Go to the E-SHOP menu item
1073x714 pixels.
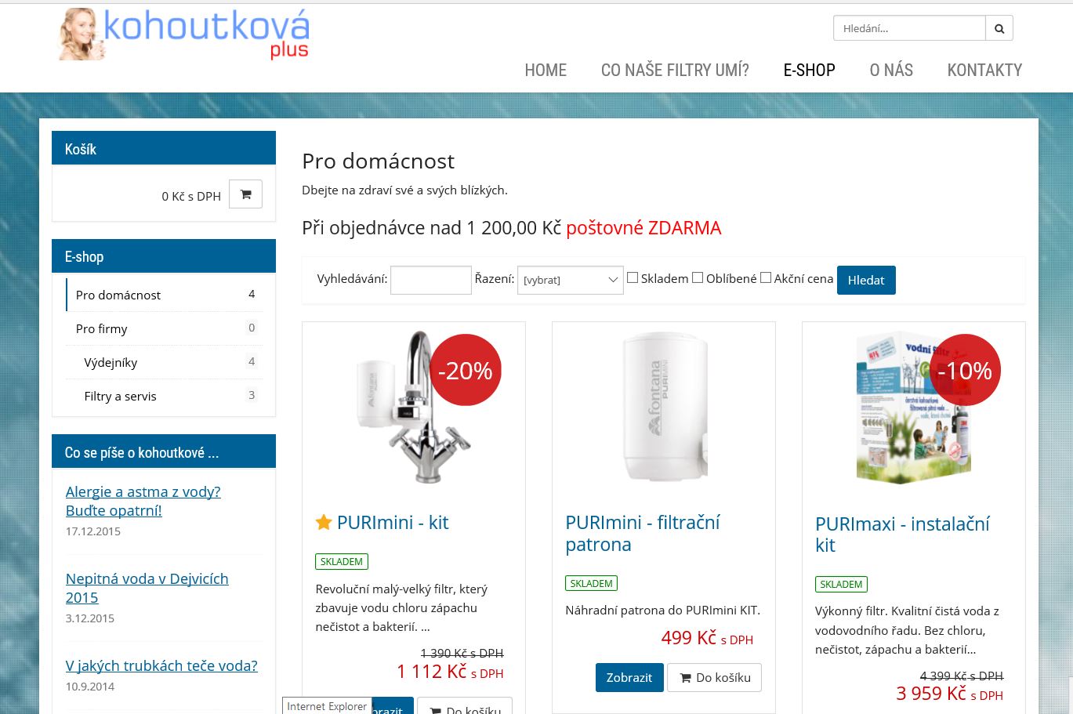click(810, 70)
